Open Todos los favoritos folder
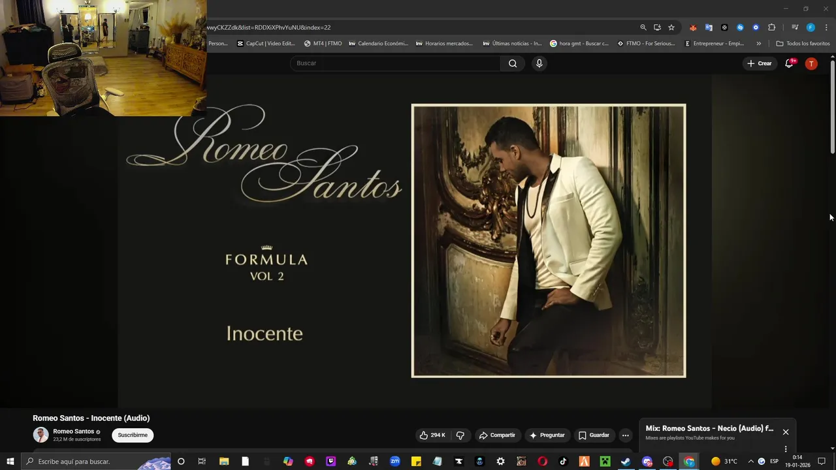 803,44
